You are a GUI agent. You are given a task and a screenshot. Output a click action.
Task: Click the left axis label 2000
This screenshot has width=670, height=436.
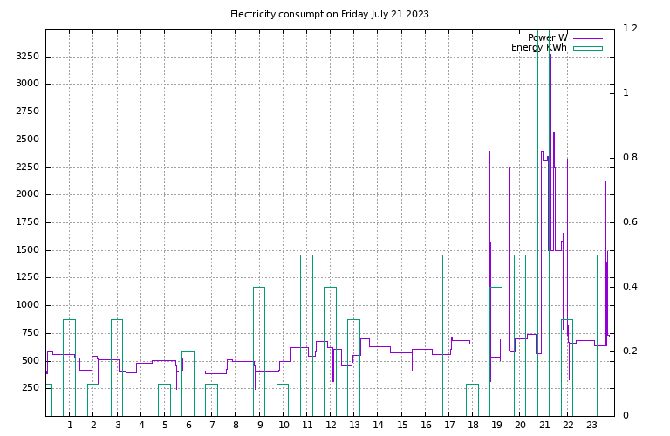click(x=27, y=194)
